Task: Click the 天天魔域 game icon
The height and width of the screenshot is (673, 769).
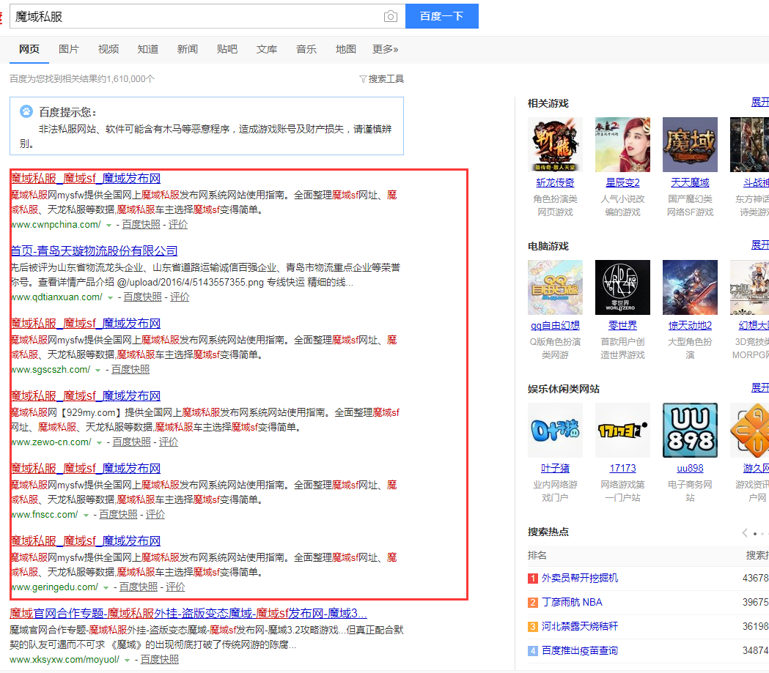Action: [690, 144]
